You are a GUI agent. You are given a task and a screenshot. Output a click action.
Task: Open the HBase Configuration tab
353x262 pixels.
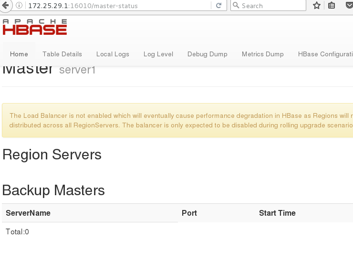325,54
